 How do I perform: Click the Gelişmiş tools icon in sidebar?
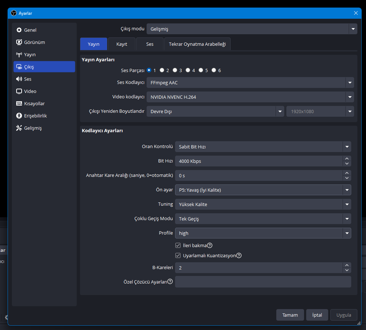(19, 128)
